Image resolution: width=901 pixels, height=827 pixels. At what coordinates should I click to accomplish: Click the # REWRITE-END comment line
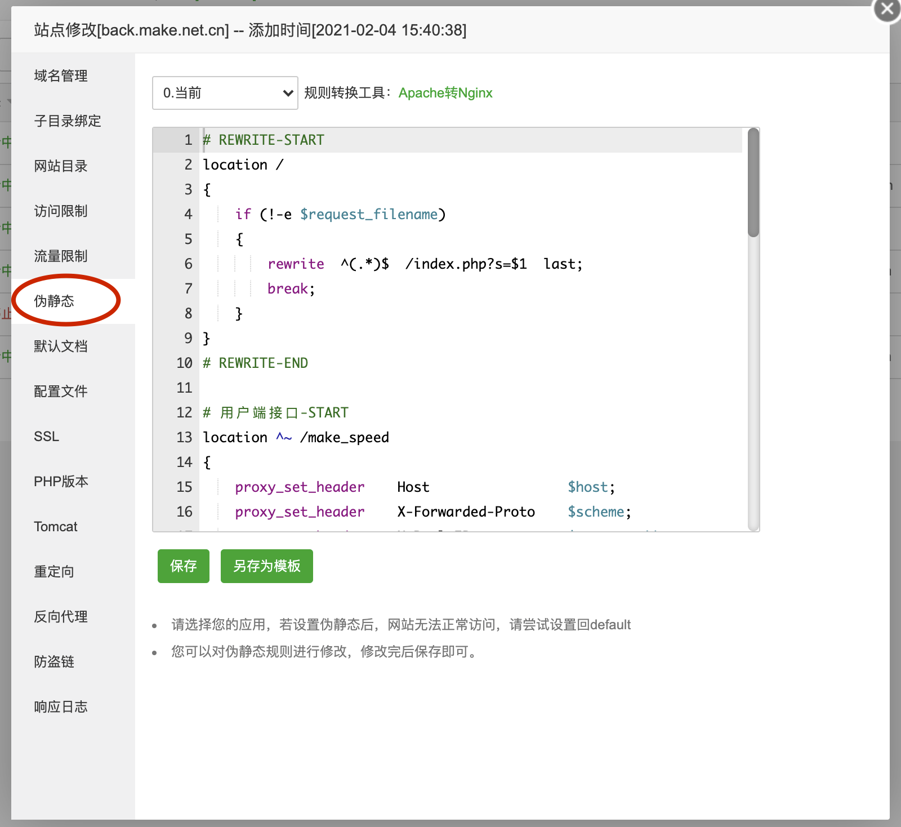tap(256, 363)
